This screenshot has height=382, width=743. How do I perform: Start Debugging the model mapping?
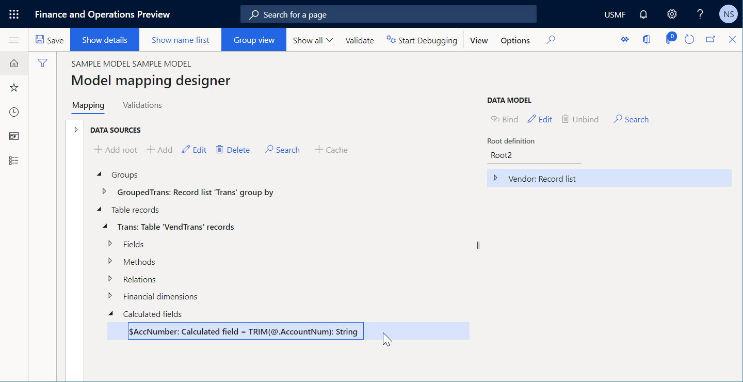tap(421, 40)
